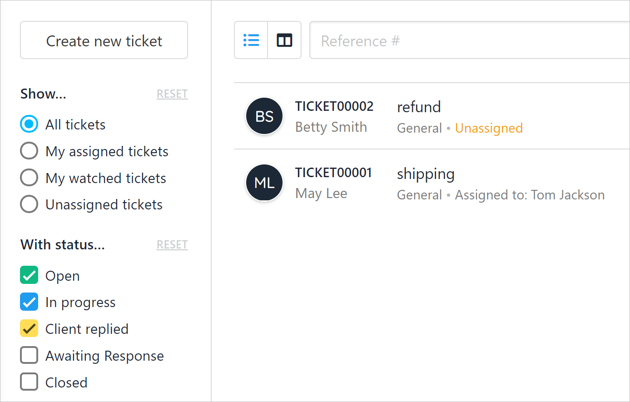This screenshot has width=630, height=402.
Task: Create a new ticket
Action: [x=104, y=40]
